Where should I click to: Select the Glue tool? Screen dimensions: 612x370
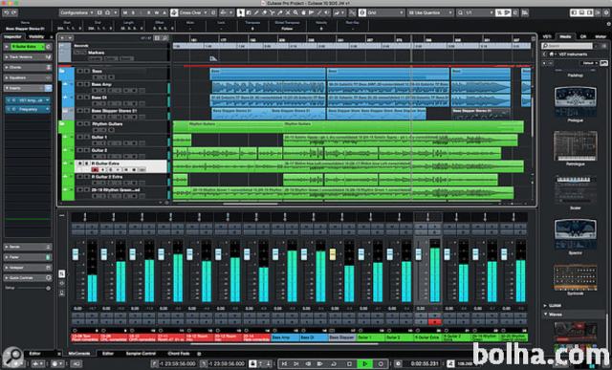click(x=279, y=12)
